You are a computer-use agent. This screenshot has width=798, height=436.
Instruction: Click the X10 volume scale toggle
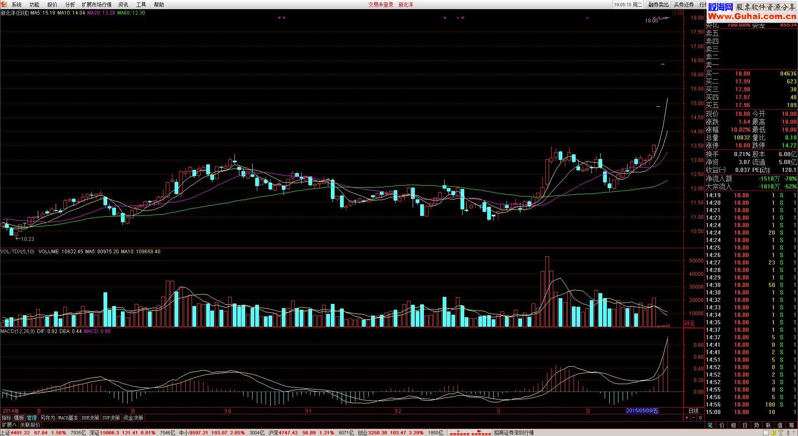pos(689,323)
